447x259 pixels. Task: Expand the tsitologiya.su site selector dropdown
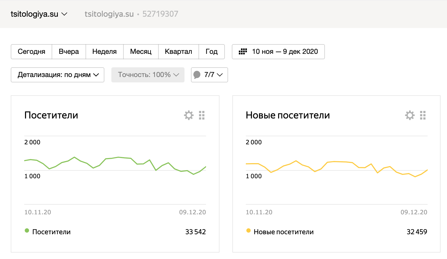tap(39, 14)
